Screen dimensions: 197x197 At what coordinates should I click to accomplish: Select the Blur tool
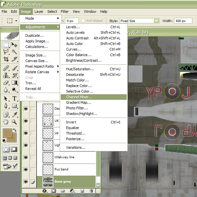click(x=6, y=90)
